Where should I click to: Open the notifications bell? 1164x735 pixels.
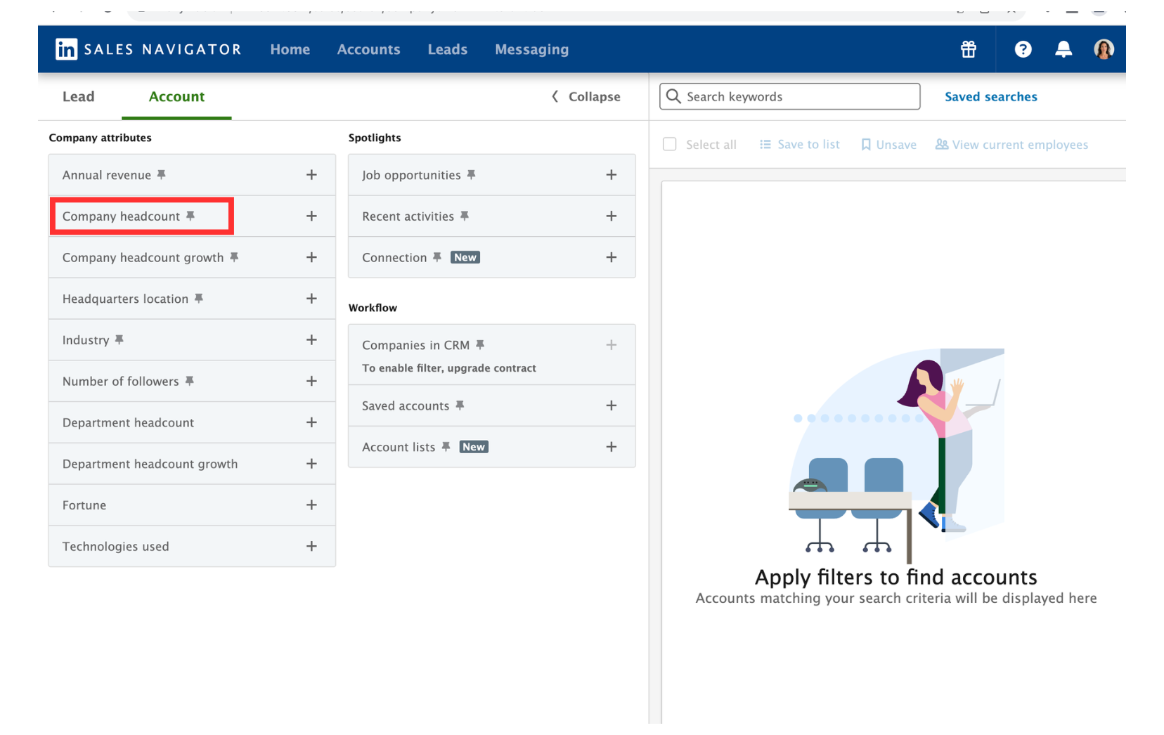1063,49
